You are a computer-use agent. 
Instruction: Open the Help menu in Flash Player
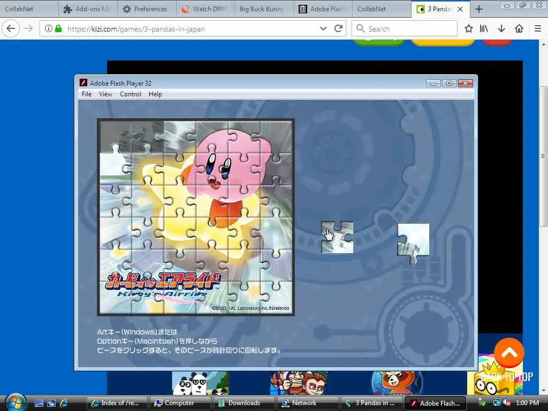(155, 94)
